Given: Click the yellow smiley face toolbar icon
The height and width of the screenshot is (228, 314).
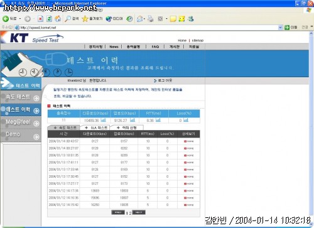Looking at the screenshot, I should [181, 19].
